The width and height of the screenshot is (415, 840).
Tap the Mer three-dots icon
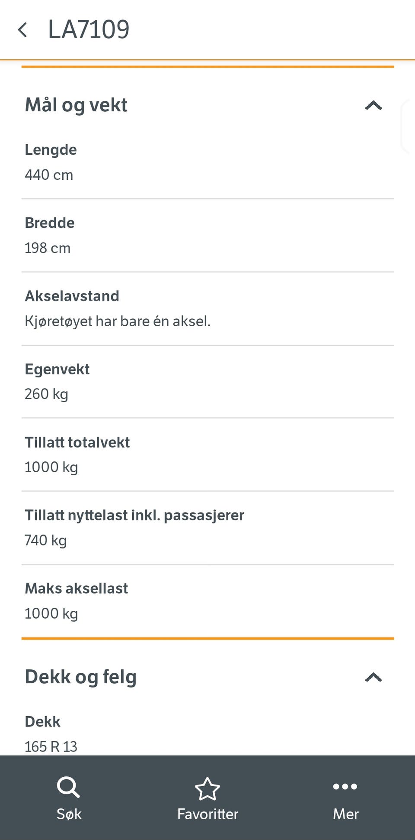pyautogui.click(x=345, y=786)
